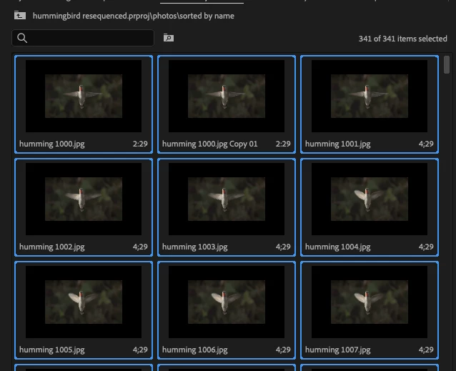Screen dimensions: 456x371
Task: Select humming 1002.jpg thumbnail
Action: click(x=84, y=199)
